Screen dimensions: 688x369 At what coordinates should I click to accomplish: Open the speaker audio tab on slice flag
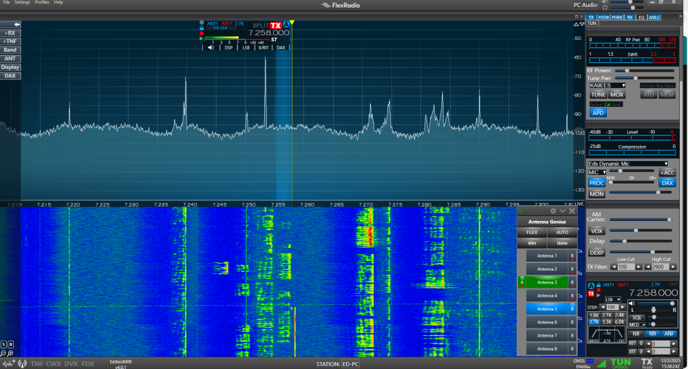(211, 48)
